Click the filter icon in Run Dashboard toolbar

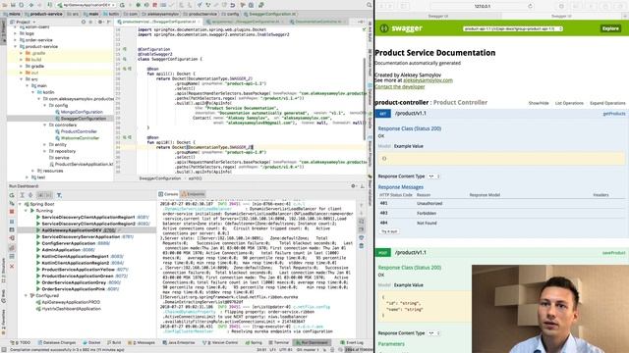point(59,195)
